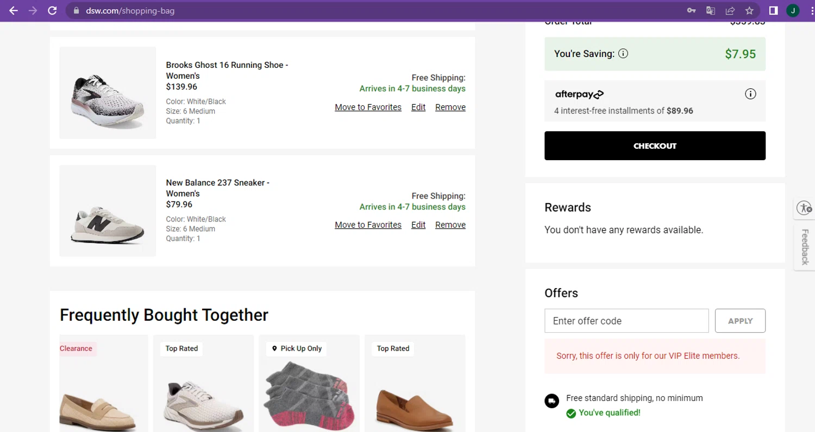The image size is (815, 432).
Task: Click the $7.95 savings amount
Action: pyautogui.click(x=740, y=54)
